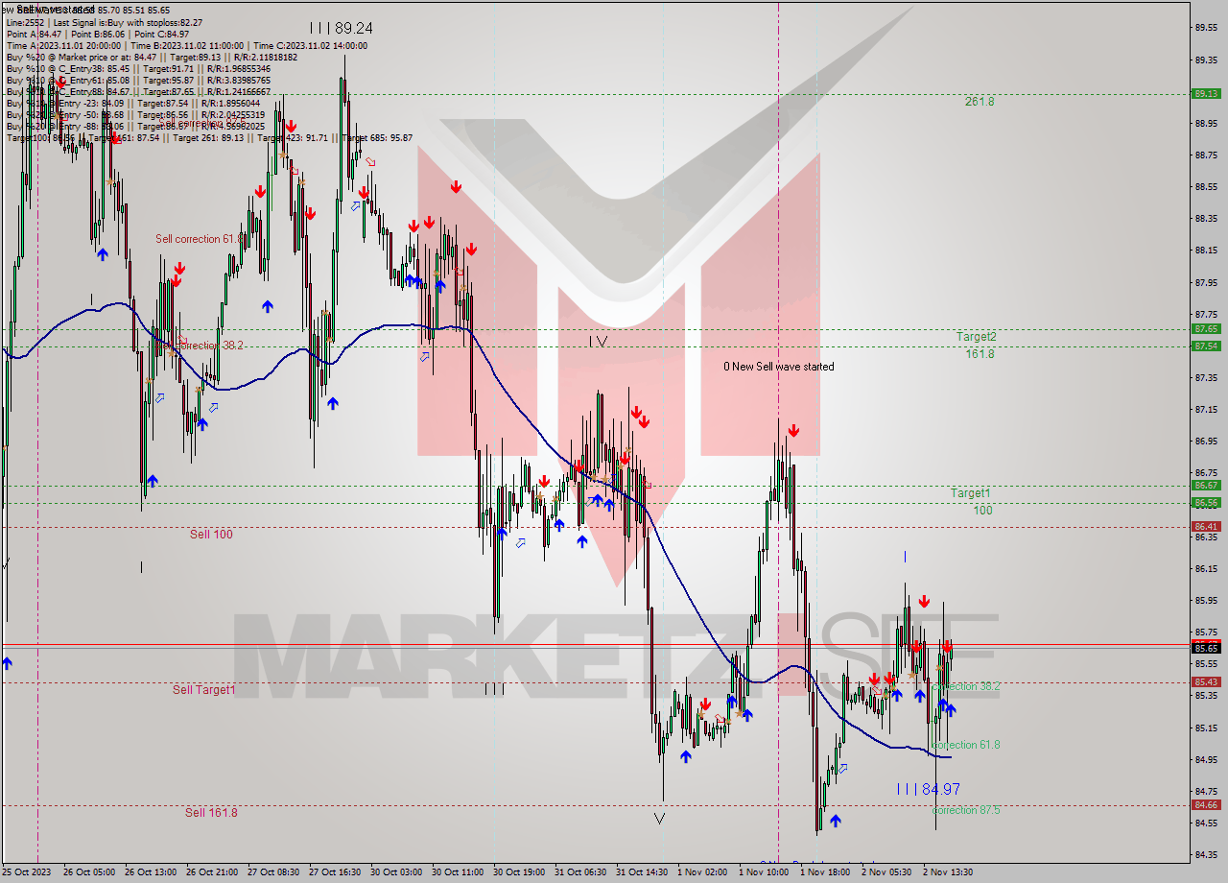Viewport: 1228px width, 883px height.
Task: Click the 89.55 price axis value
Action: pos(1206,28)
